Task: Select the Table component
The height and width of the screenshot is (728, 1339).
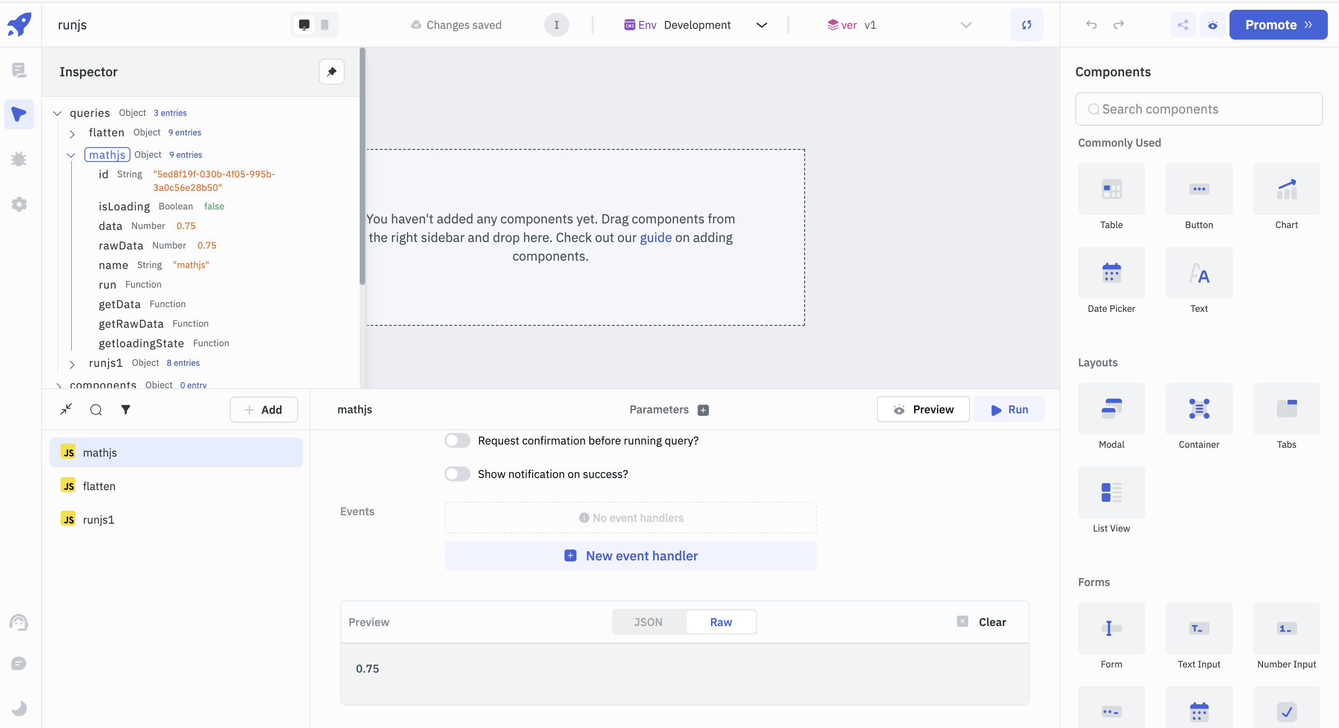Action: coord(1111,197)
